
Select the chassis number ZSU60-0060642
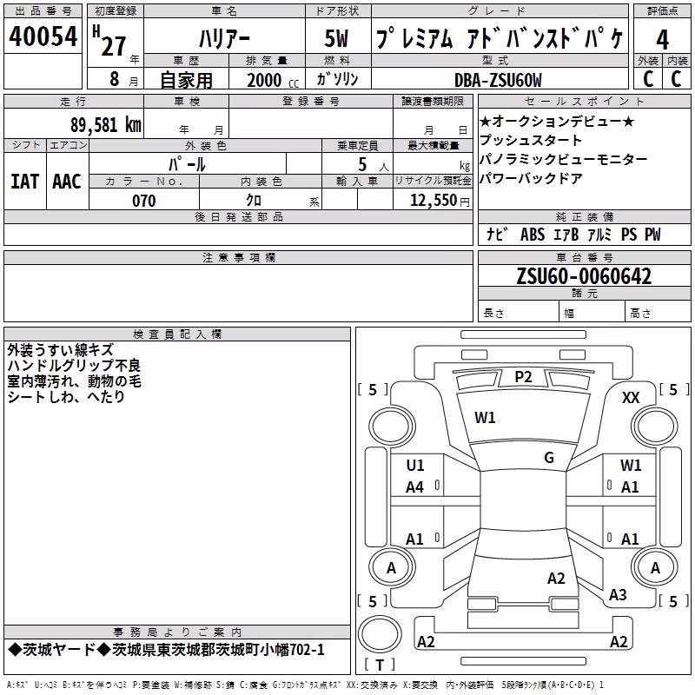[584, 276]
